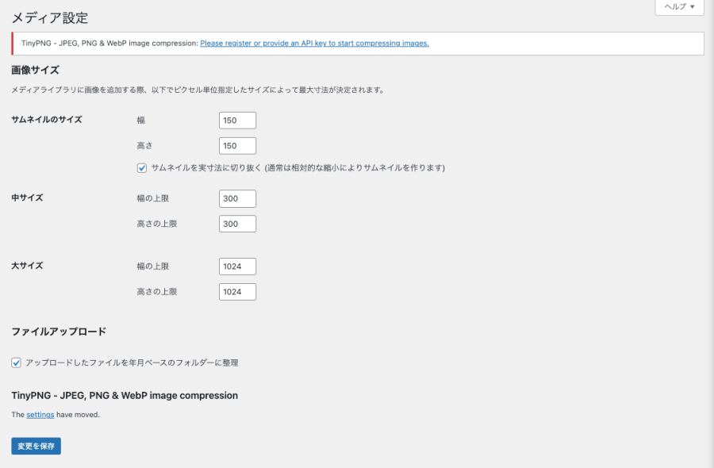714x468 pixels.
Task: Select the large size max height field
Action: pyautogui.click(x=236, y=291)
